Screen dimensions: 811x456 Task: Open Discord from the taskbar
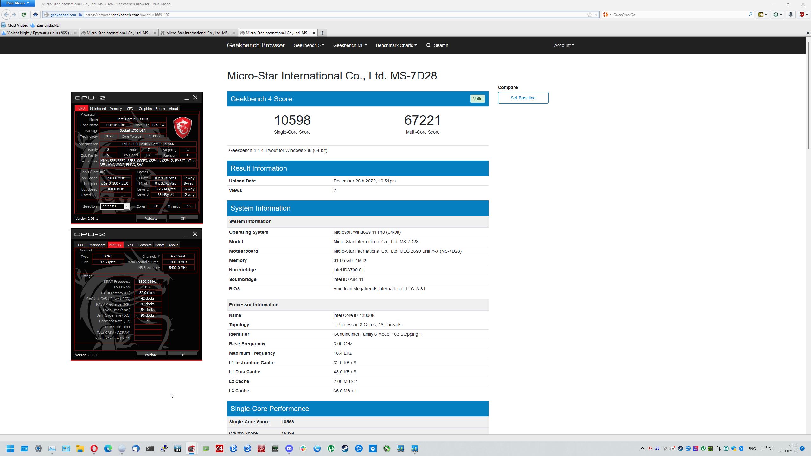[x=289, y=448]
